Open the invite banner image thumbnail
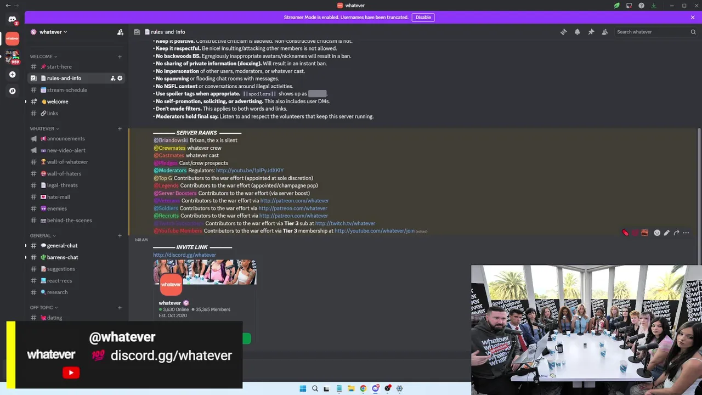This screenshot has width=702, height=395. (205, 272)
